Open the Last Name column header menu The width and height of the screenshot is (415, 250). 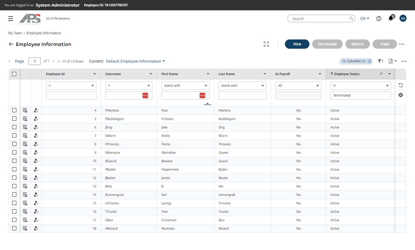click(x=265, y=74)
